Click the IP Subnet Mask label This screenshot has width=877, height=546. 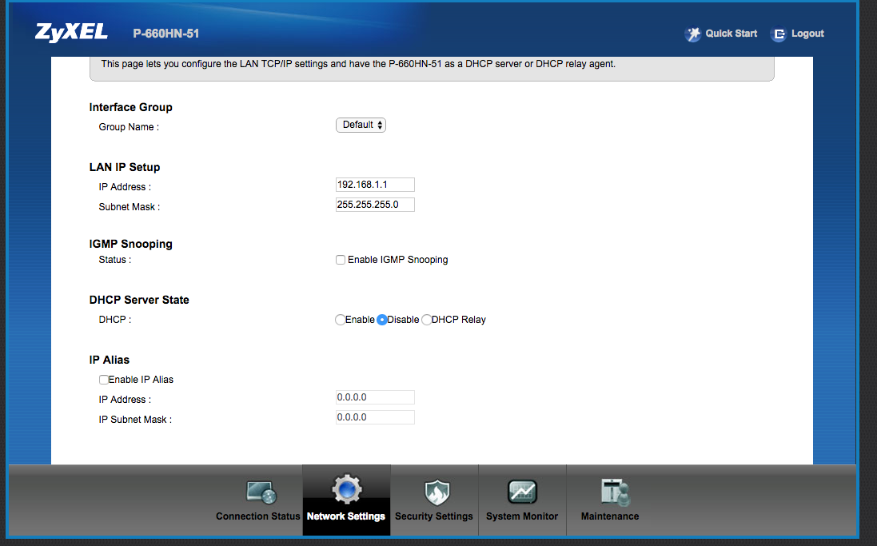pos(135,420)
